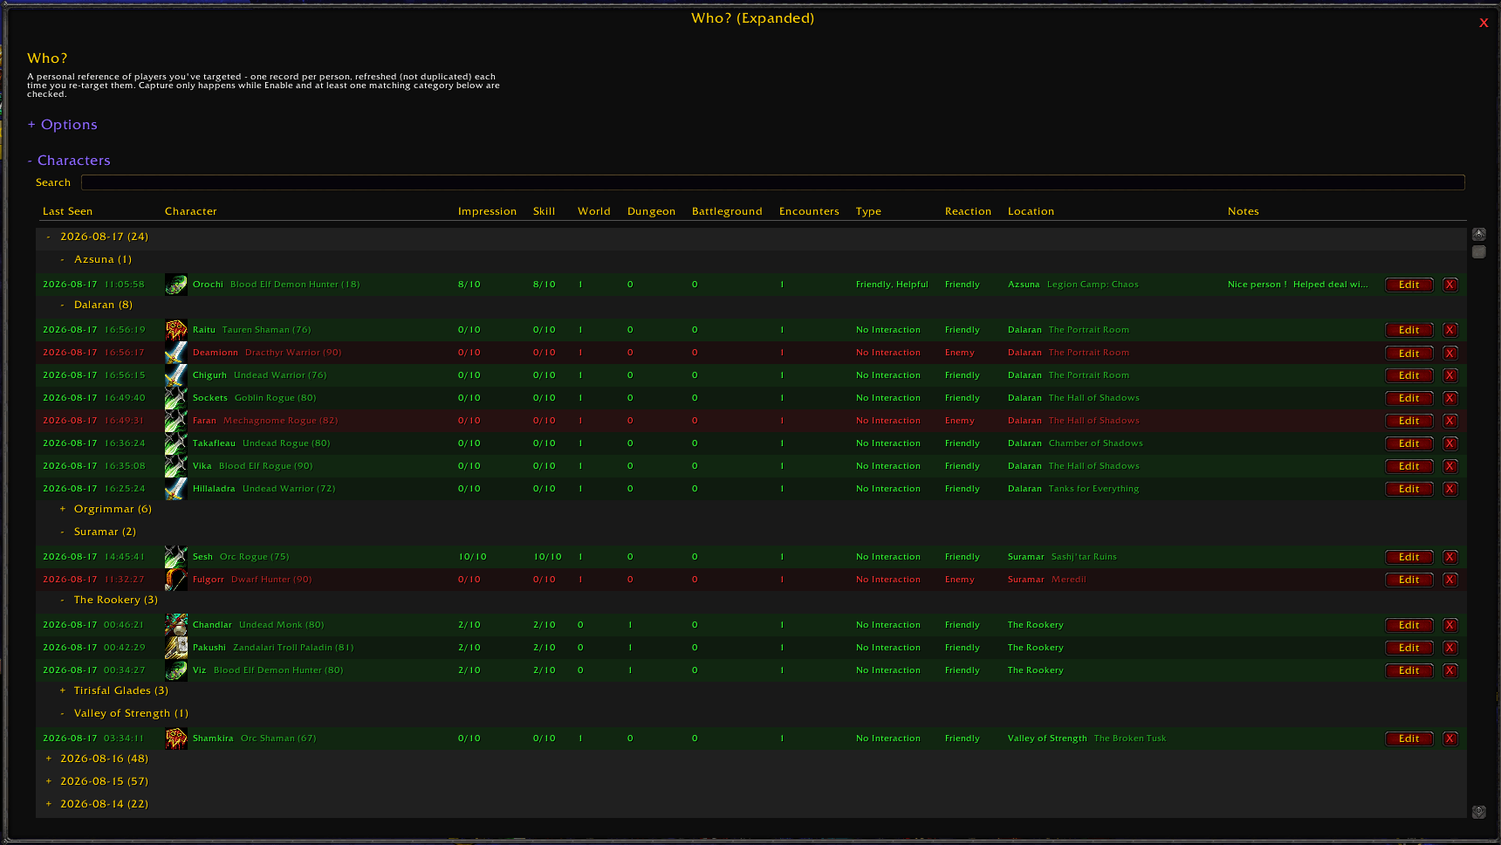Image resolution: width=1501 pixels, height=845 pixels.
Task: Sort by Character column header
Action: tap(191, 211)
